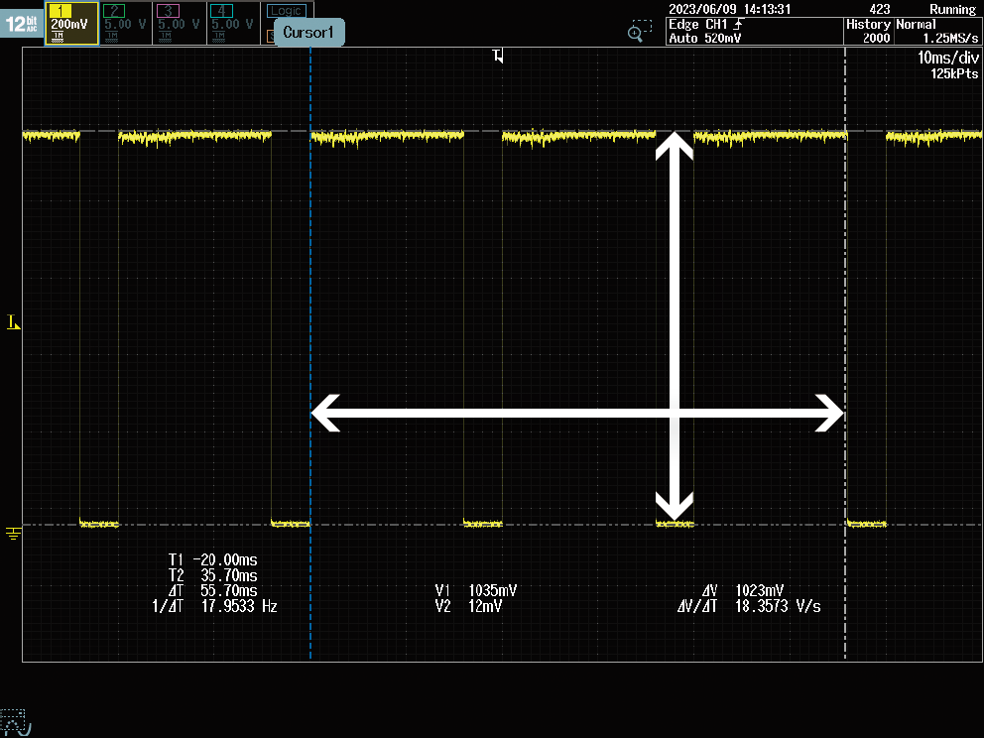Open the Edge CH1 trigger settings
The image size is (984, 738).
pyautogui.click(x=754, y=32)
